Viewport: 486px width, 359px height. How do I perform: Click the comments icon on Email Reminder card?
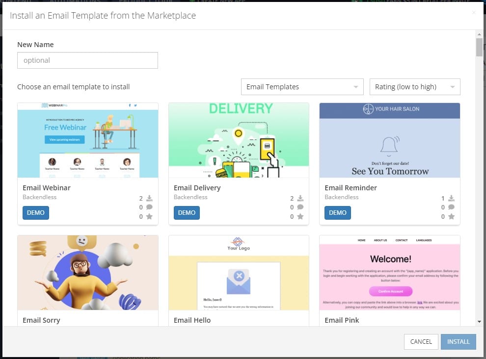coord(451,207)
